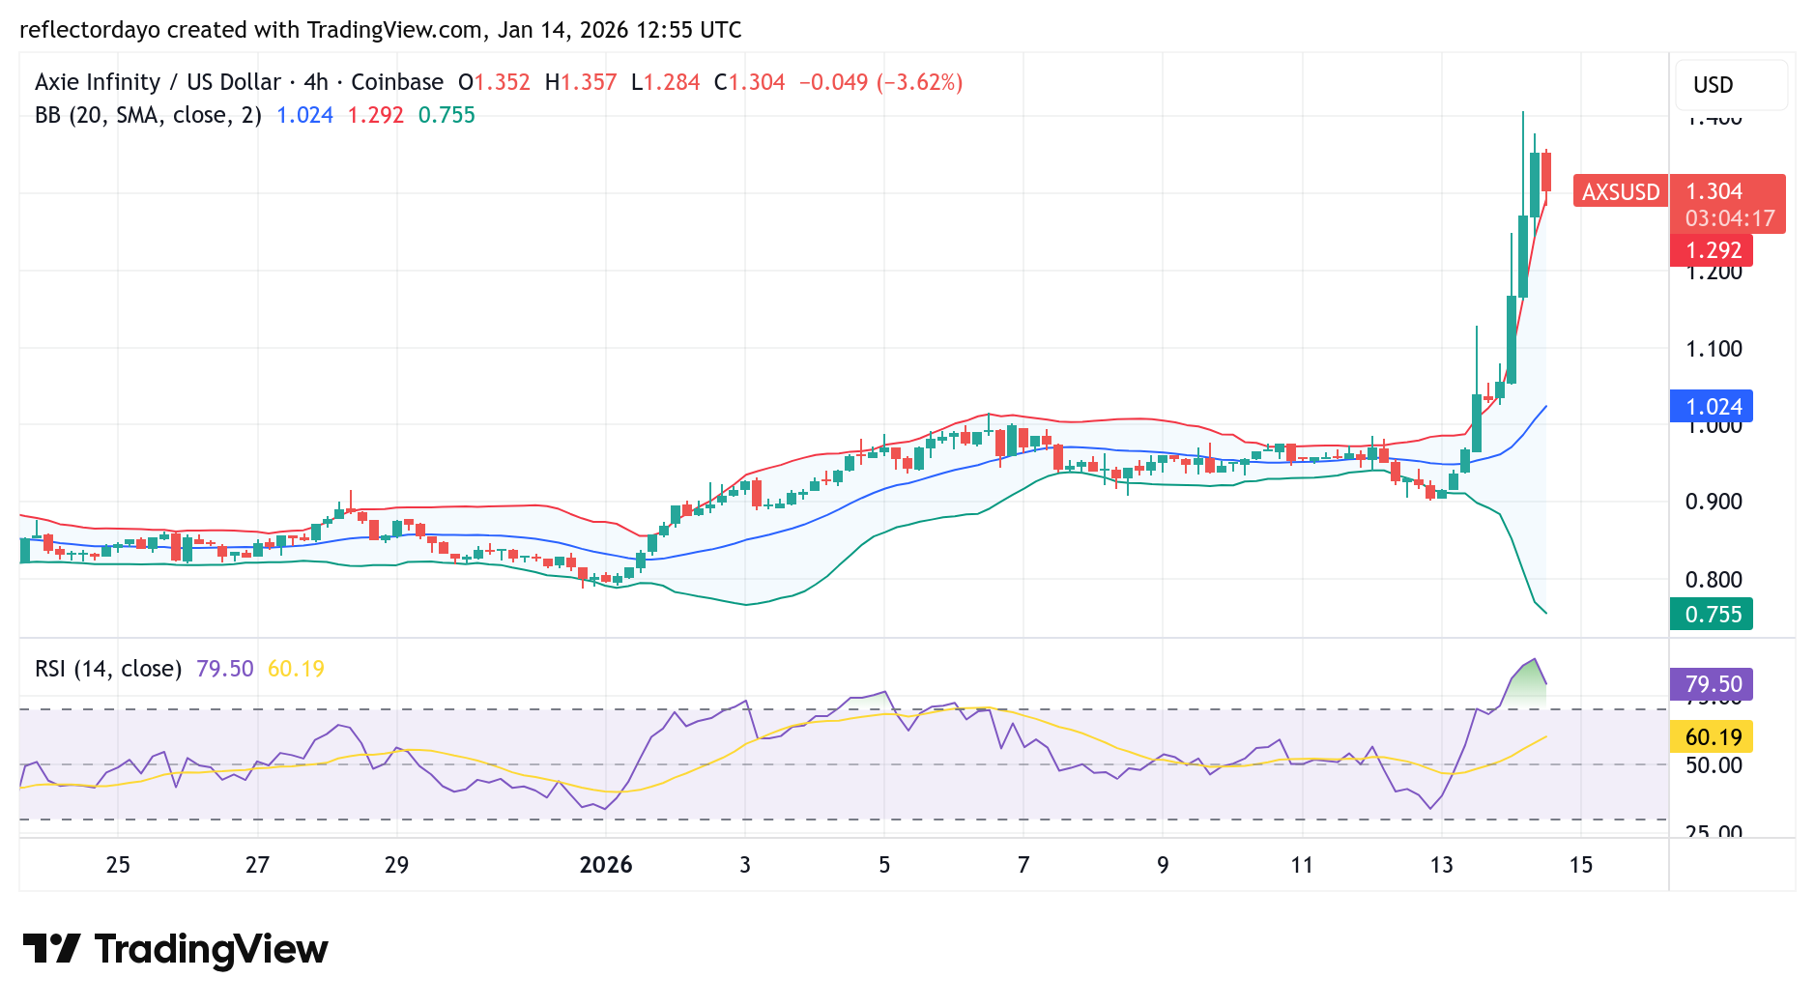The image size is (1815, 1007).
Task: Click the red 1.292 BB upper value in legend
Action: (x=376, y=115)
